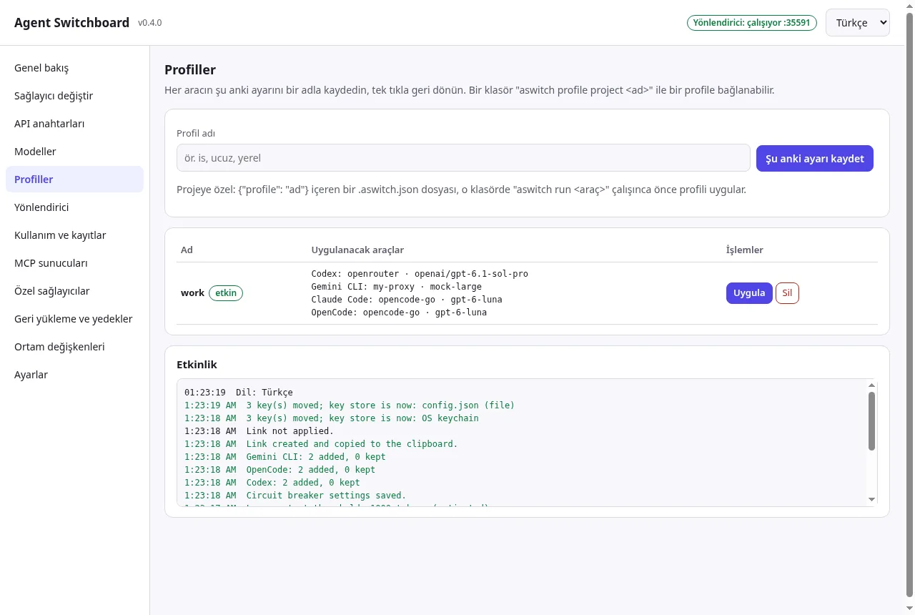Screen dimensions: 915x615
Task: Click the Circuit breaker settings saved entry
Action: coord(295,496)
